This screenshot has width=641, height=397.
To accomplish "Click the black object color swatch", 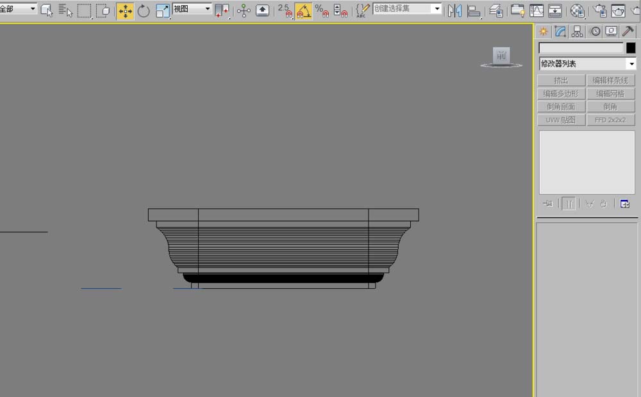I will click(631, 48).
